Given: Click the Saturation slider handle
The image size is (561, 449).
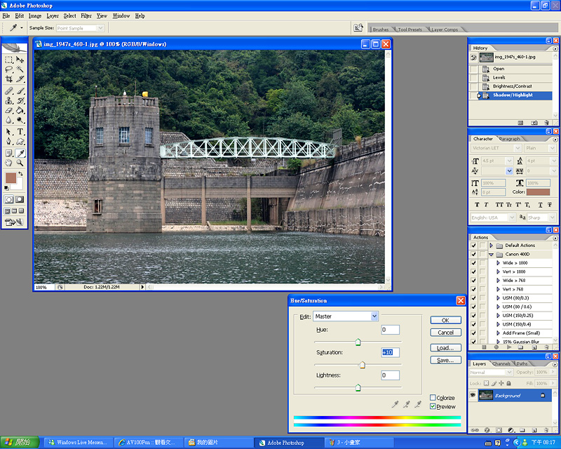Looking at the screenshot, I should [x=363, y=365].
